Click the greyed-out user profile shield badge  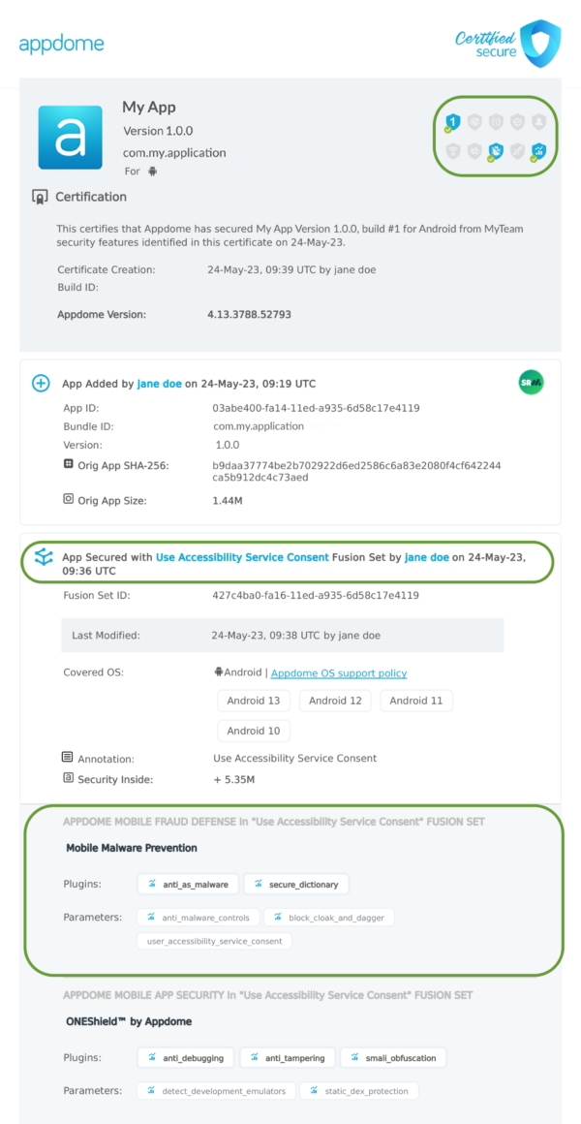pyautogui.click(x=538, y=122)
